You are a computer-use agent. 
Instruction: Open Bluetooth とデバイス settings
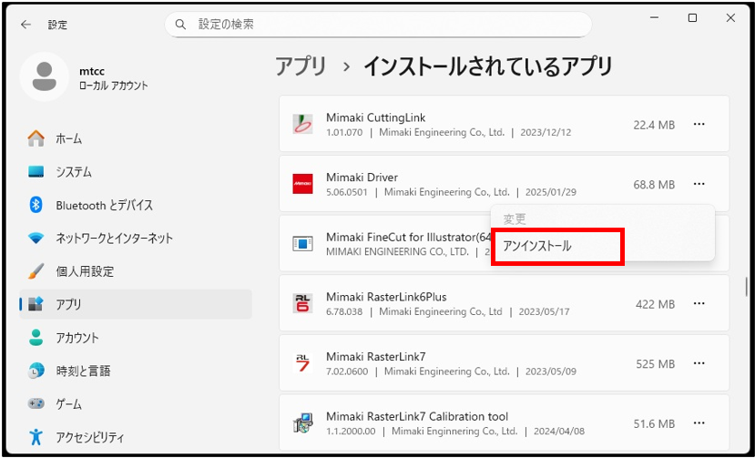tap(104, 205)
